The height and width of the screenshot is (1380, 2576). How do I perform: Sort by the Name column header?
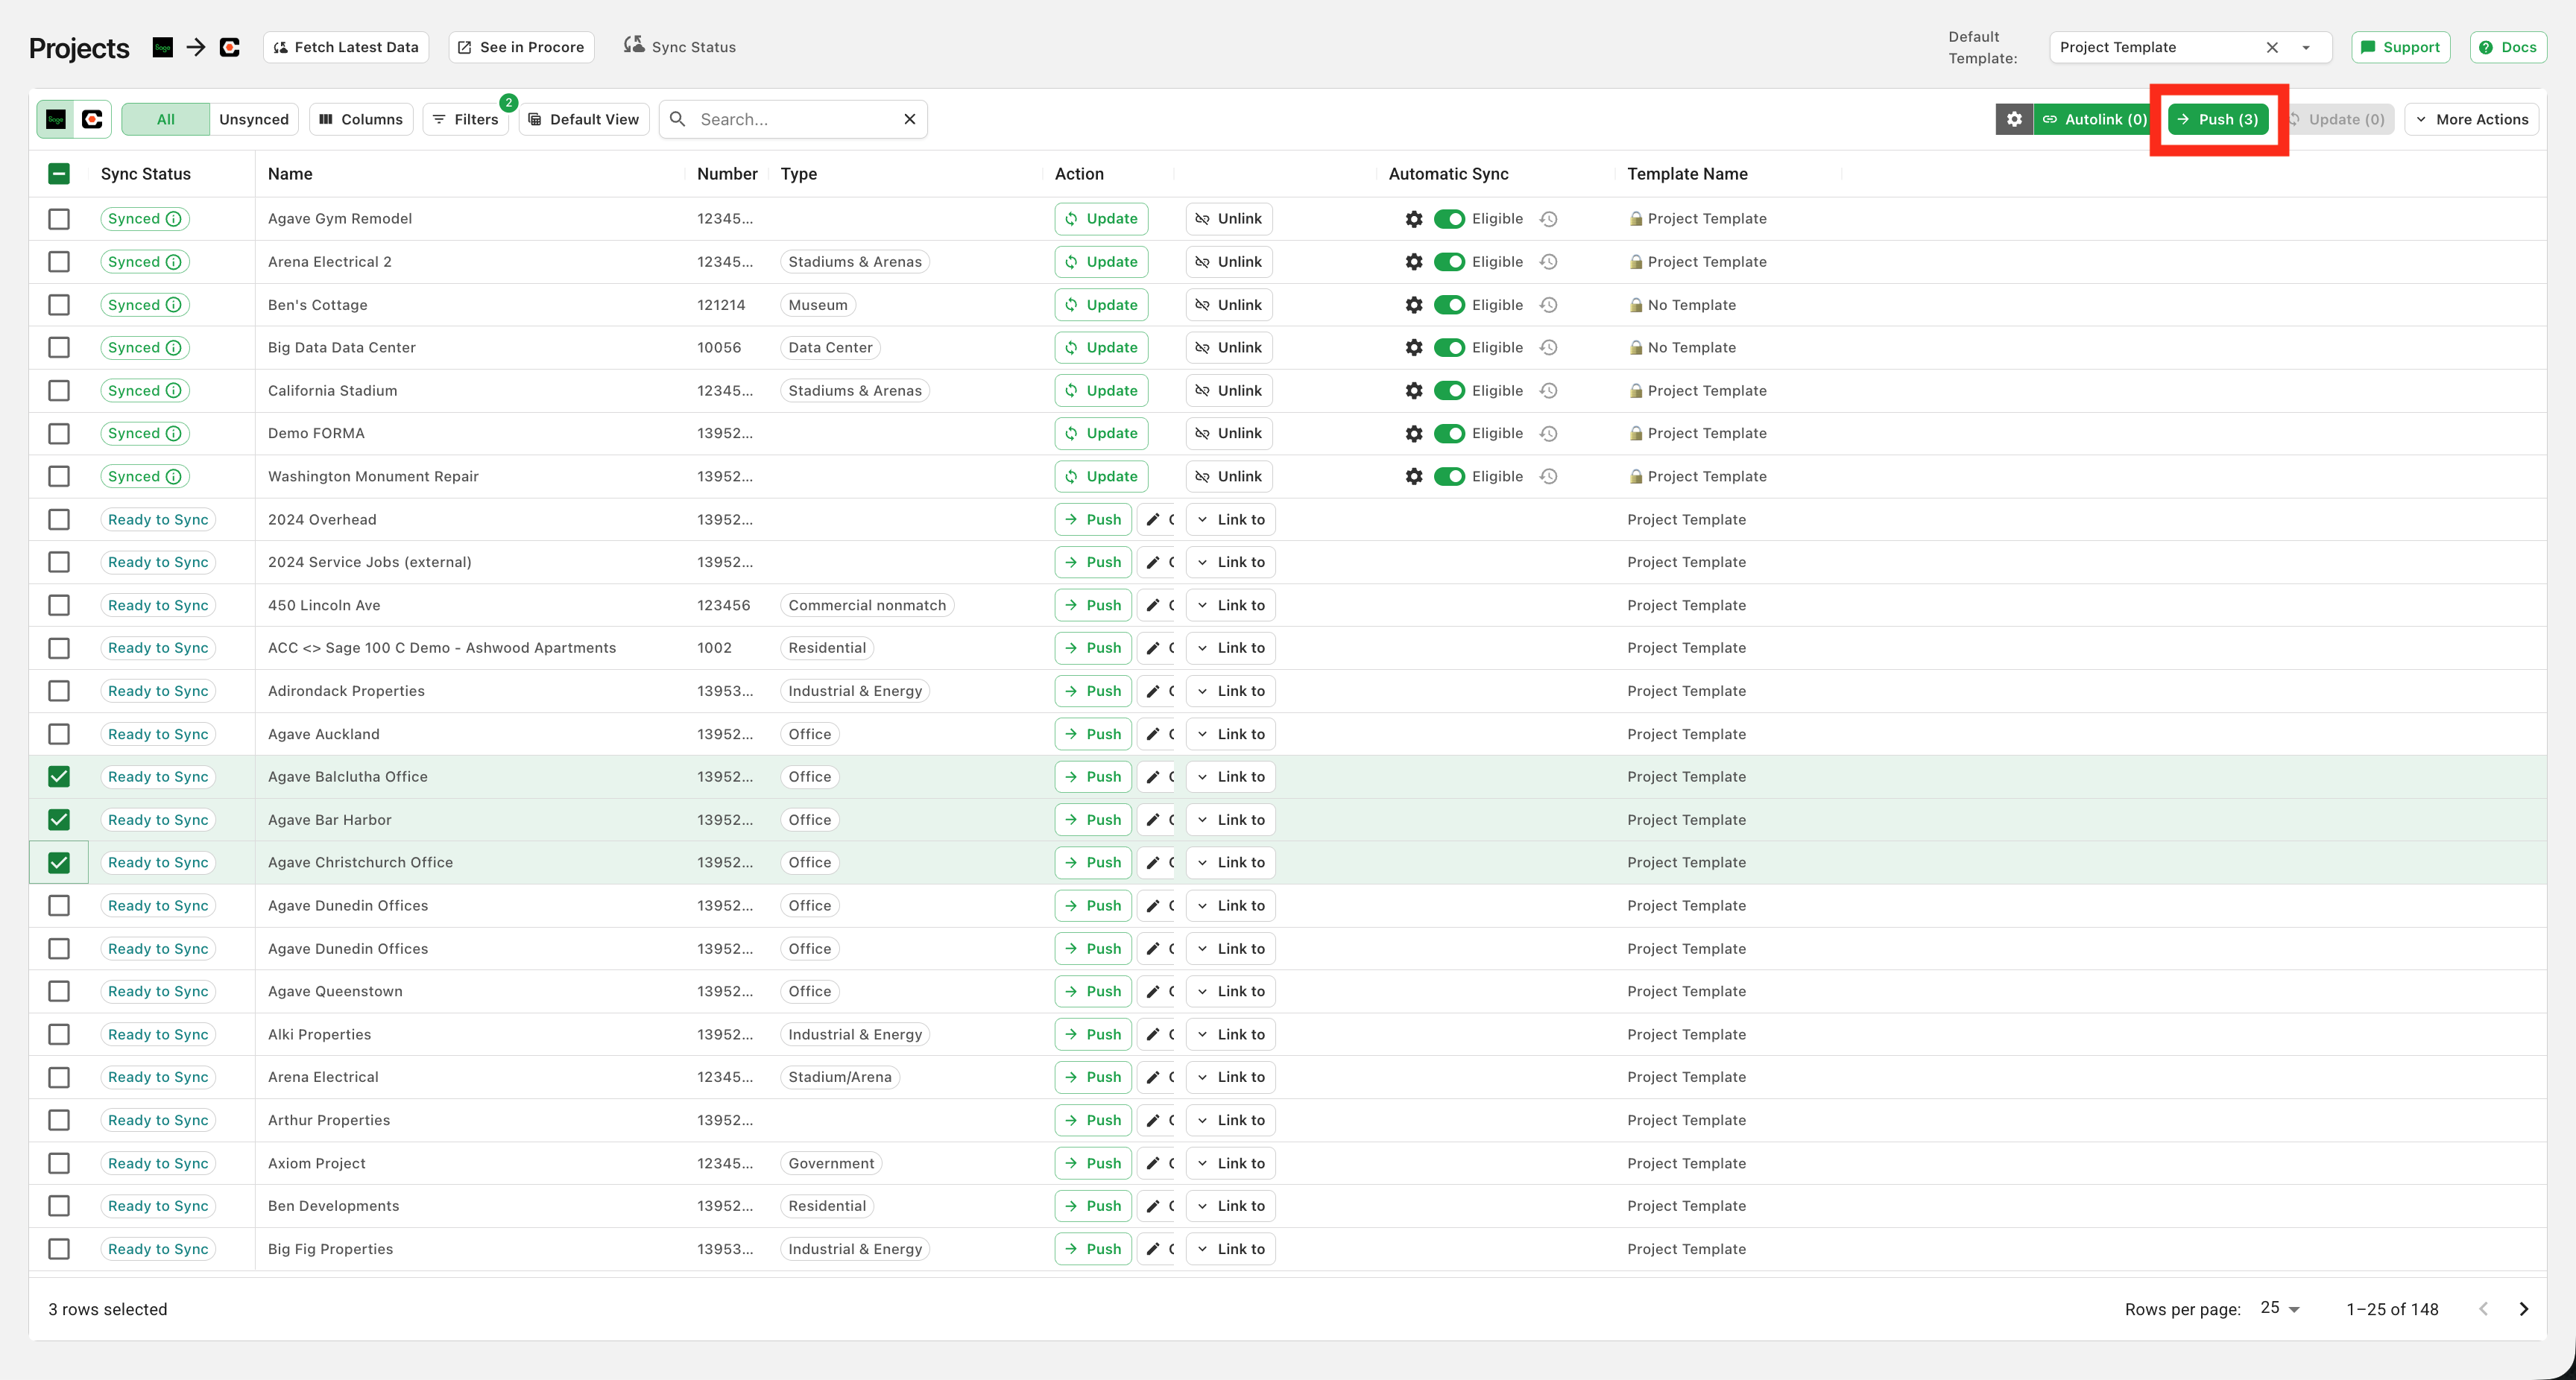pyautogui.click(x=290, y=174)
